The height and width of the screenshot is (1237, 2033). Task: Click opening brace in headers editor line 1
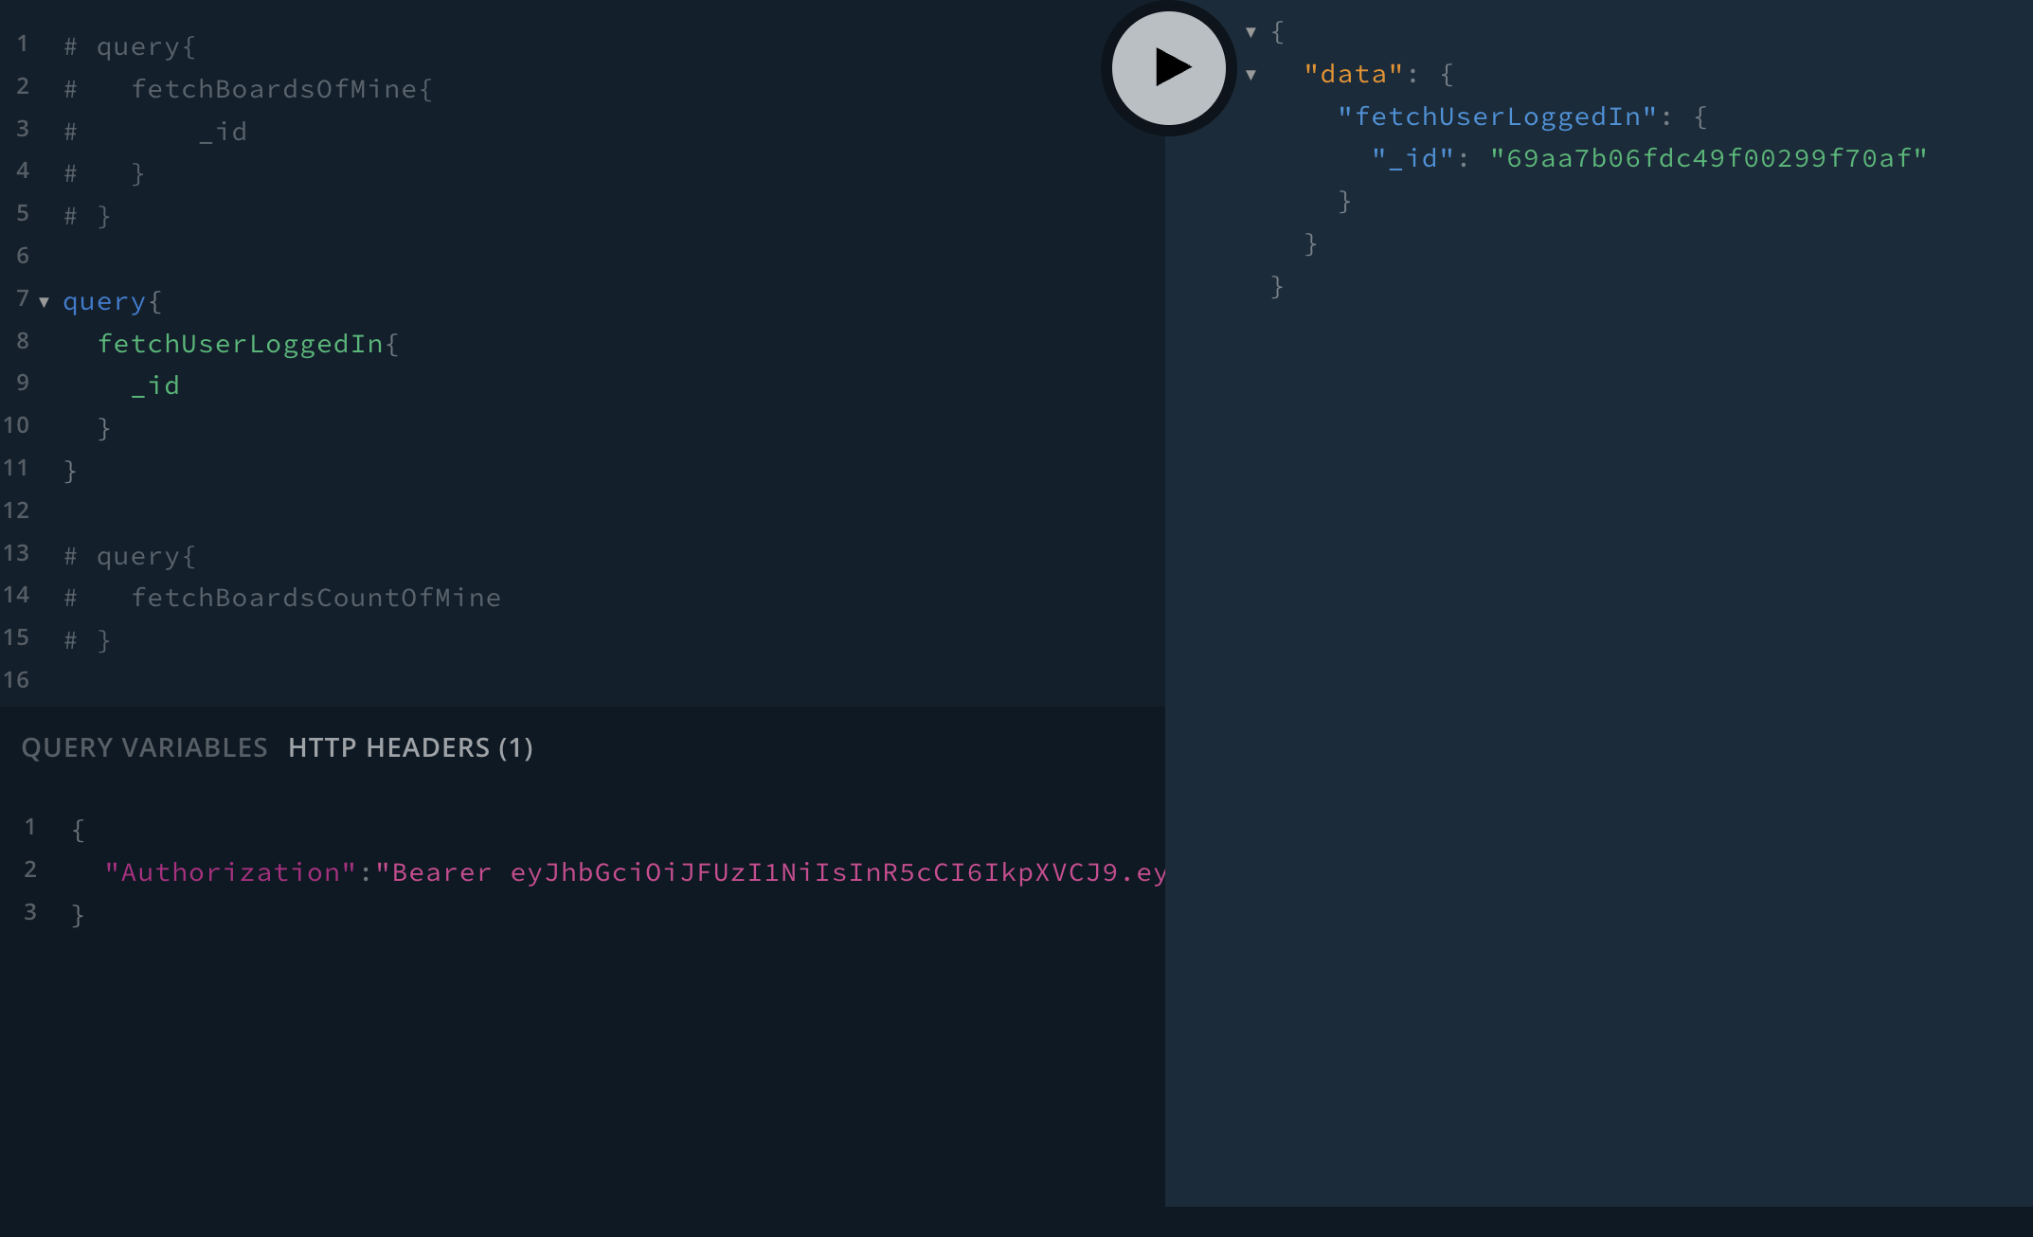78,831
